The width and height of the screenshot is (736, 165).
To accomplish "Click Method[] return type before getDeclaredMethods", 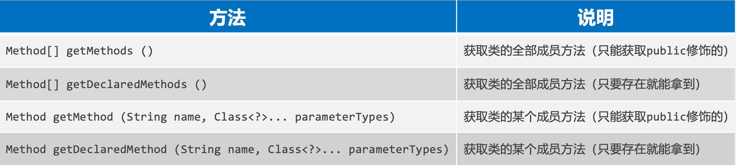I will pyautogui.click(x=32, y=85).
